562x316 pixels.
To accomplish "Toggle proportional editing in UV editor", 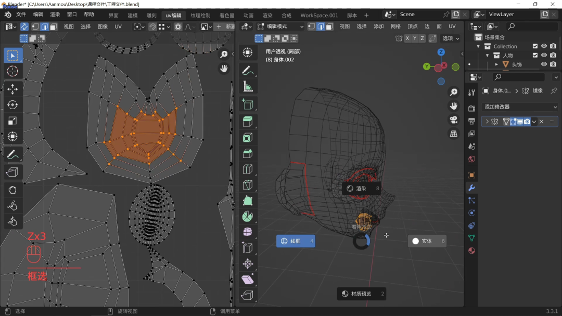I will tap(178, 27).
